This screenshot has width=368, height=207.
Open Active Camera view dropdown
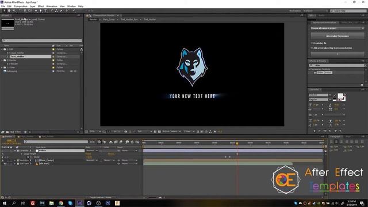(172, 132)
